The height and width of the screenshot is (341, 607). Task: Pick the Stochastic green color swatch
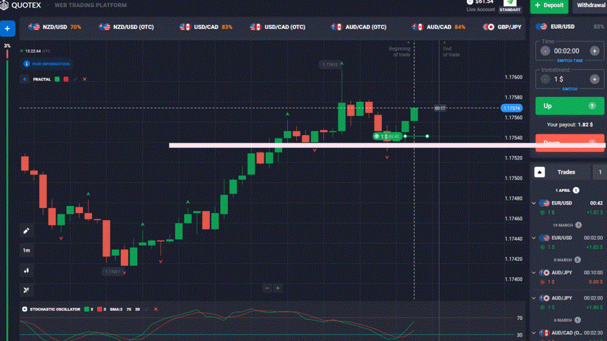pyautogui.click(x=87, y=309)
